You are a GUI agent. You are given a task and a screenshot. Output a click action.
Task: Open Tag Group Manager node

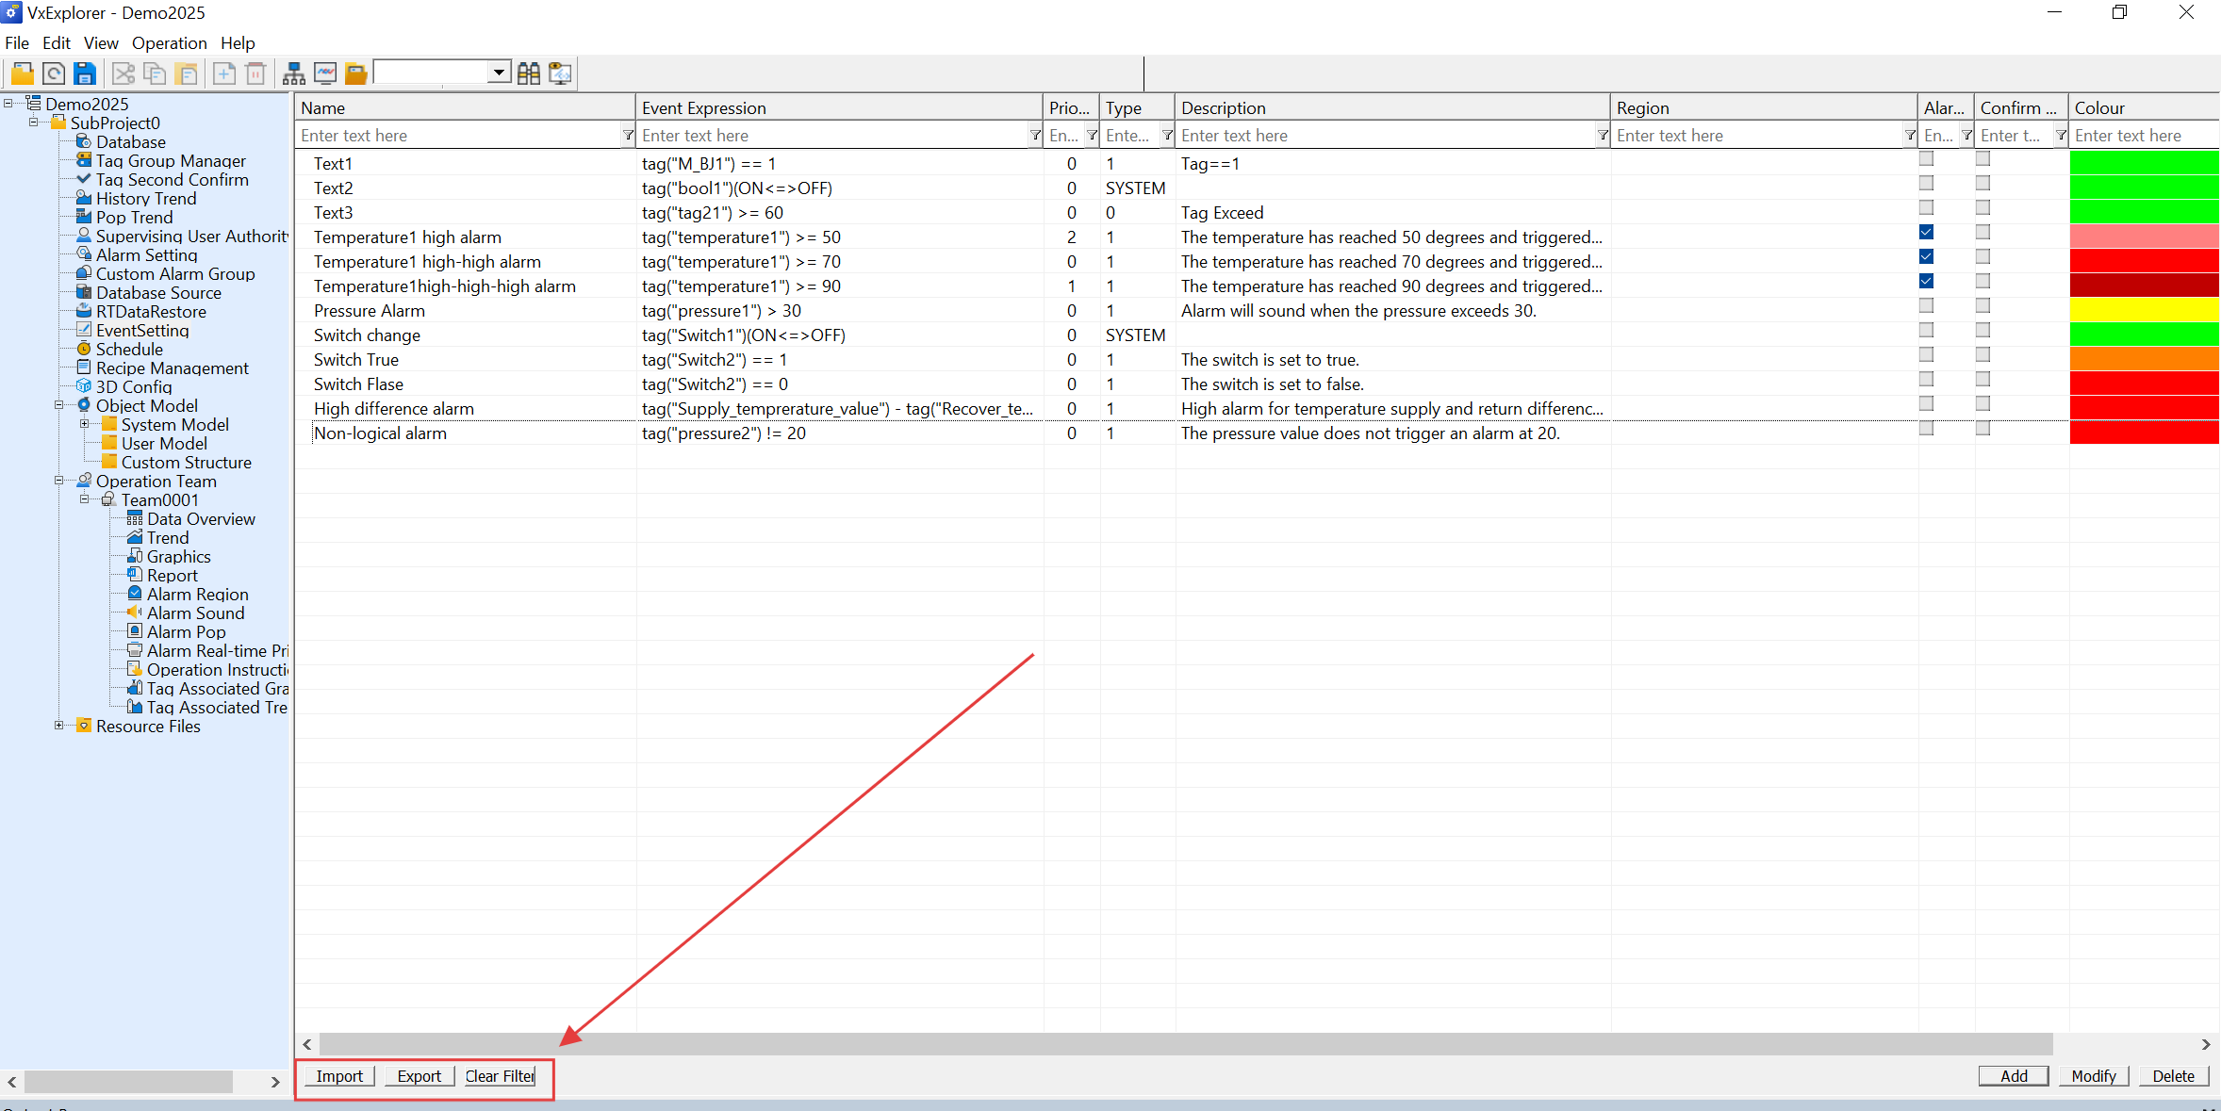pos(171,161)
